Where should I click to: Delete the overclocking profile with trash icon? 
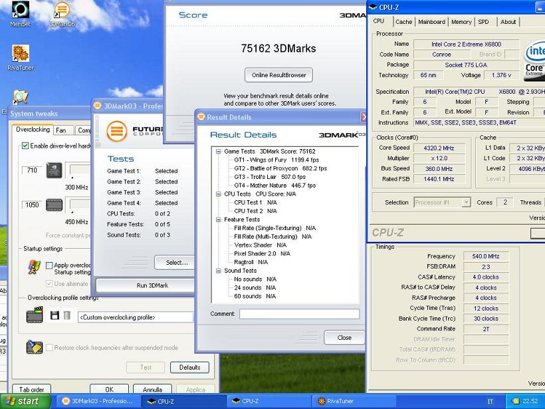coord(67,315)
